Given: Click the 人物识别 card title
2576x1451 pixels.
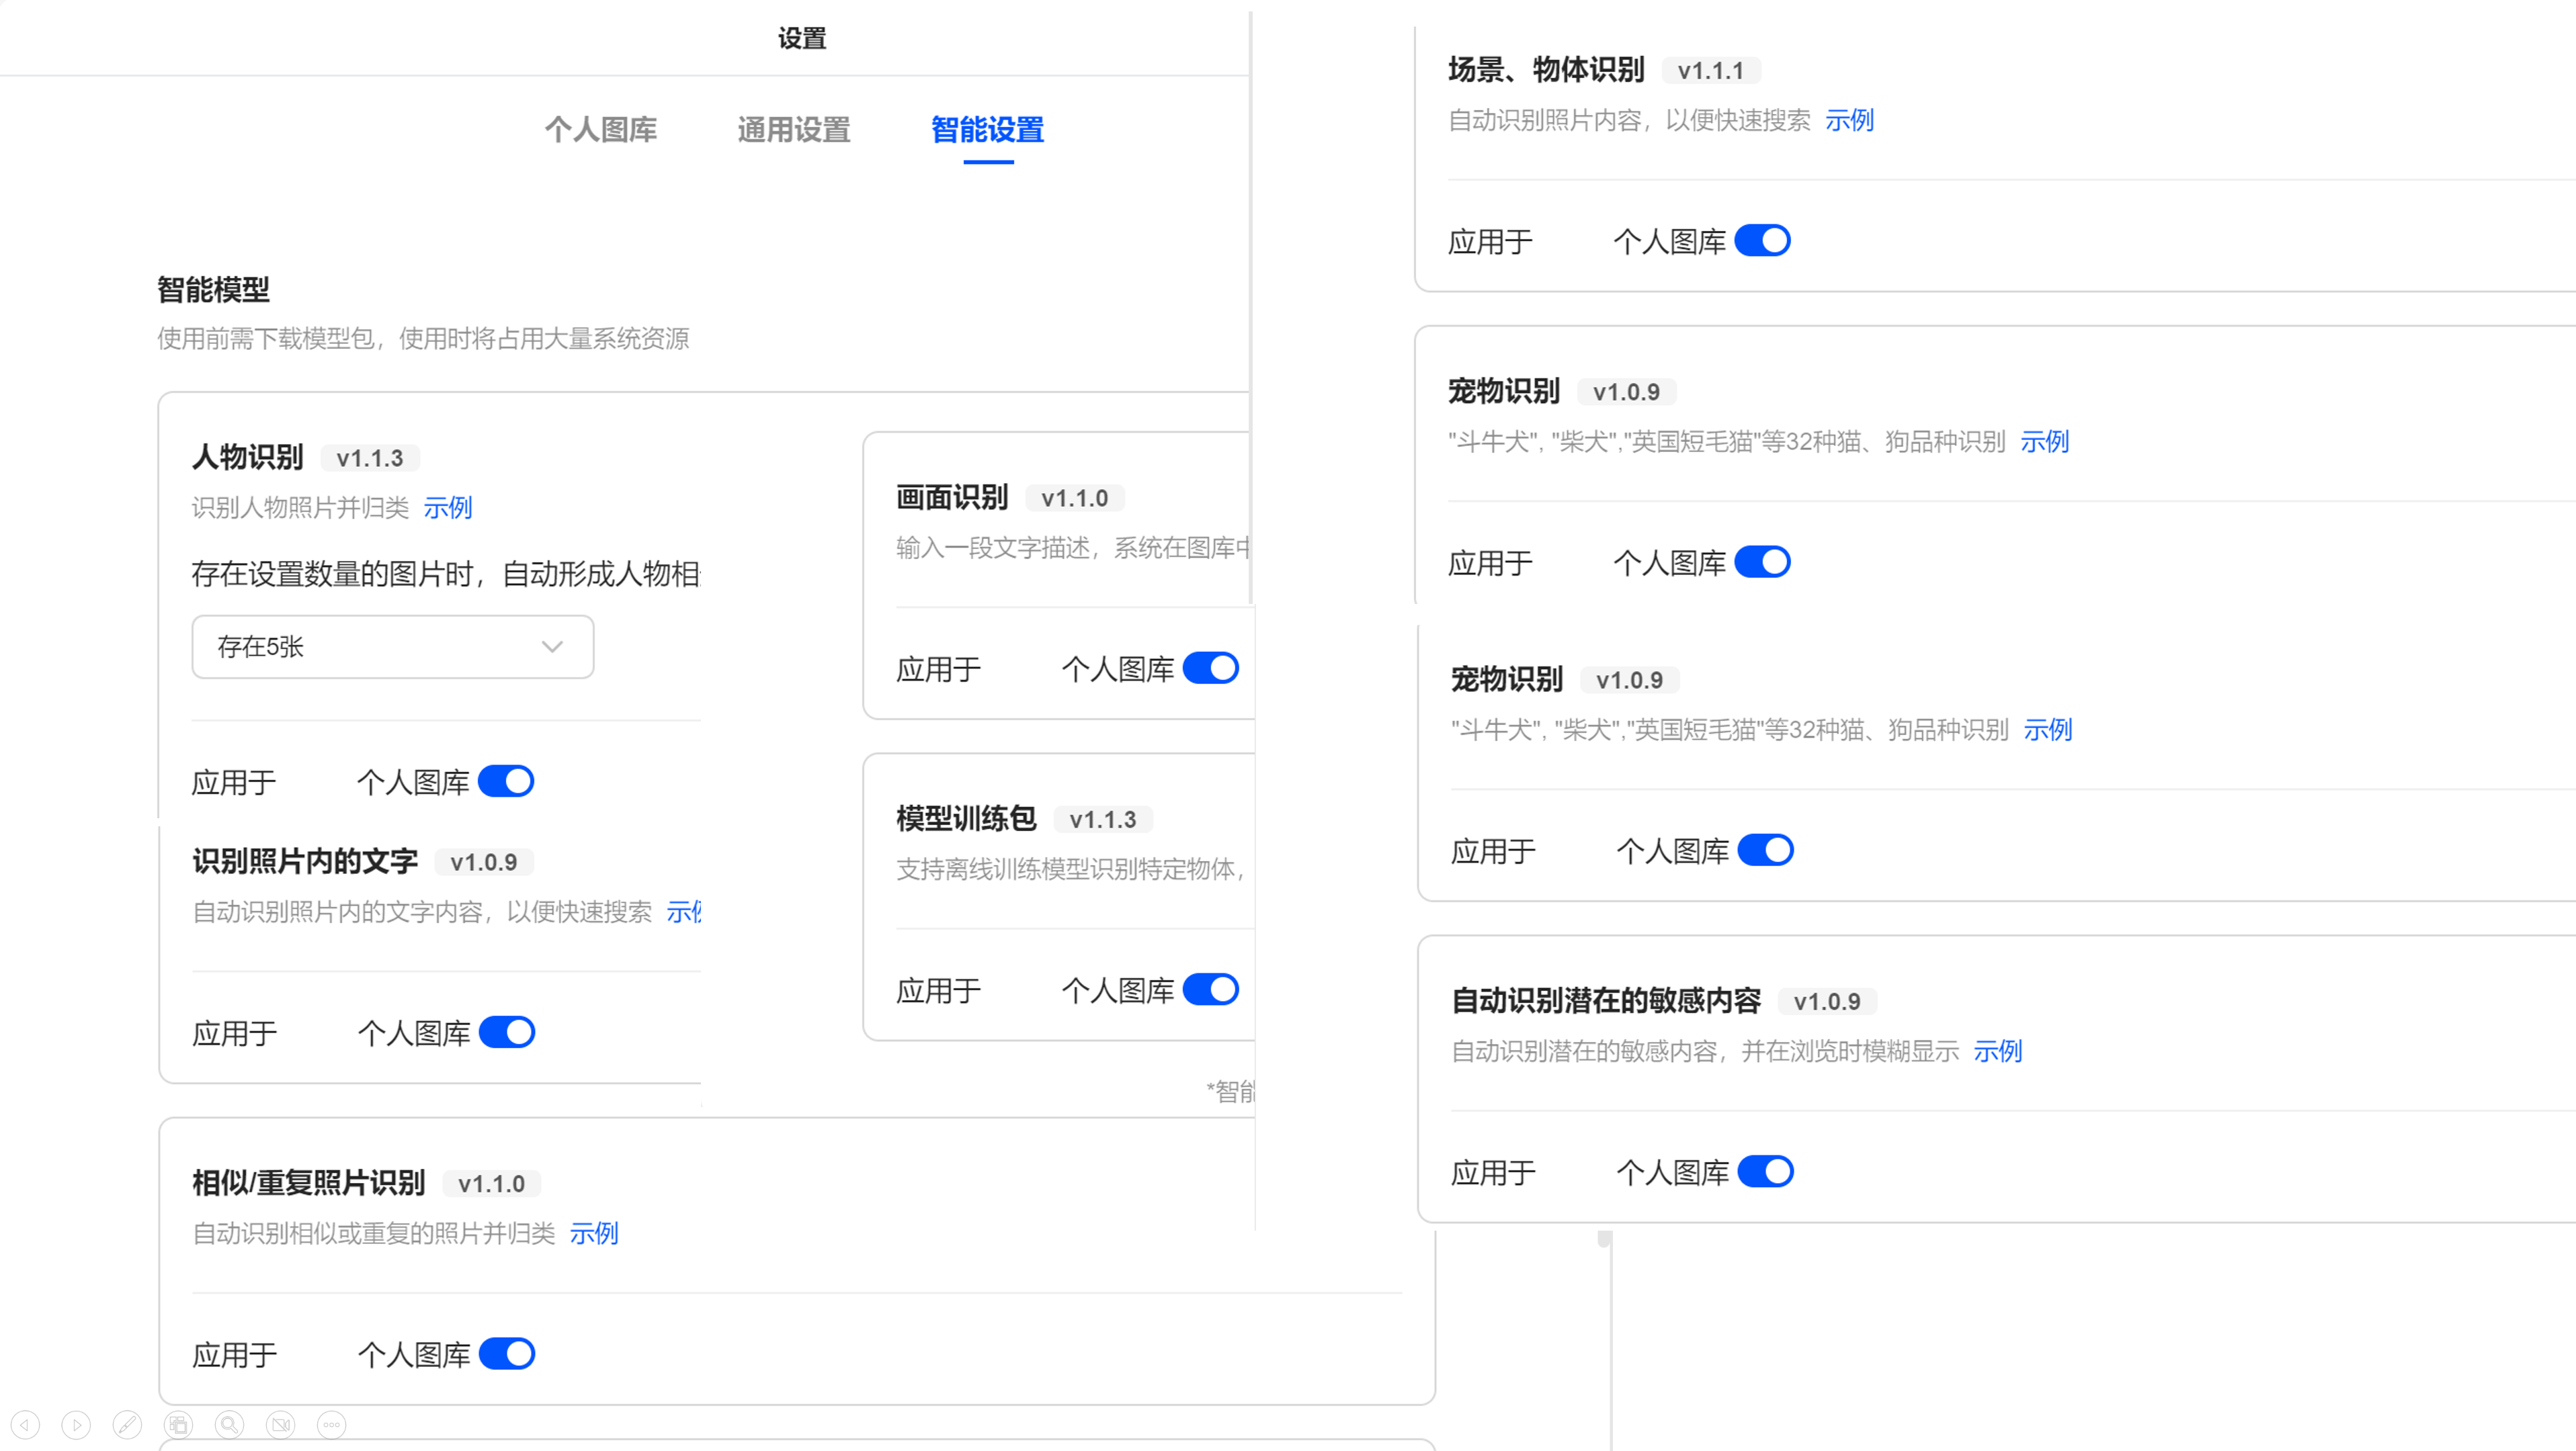Looking at the screenshot, I should click(248, 457).
